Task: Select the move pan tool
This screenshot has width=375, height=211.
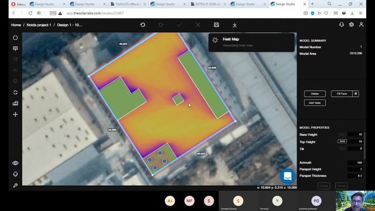Action: 15,115
